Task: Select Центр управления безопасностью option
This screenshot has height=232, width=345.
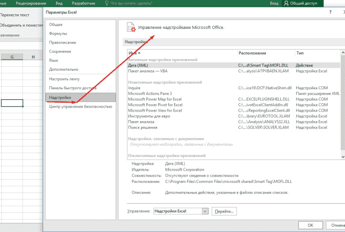Action: [x=81, y=107]
